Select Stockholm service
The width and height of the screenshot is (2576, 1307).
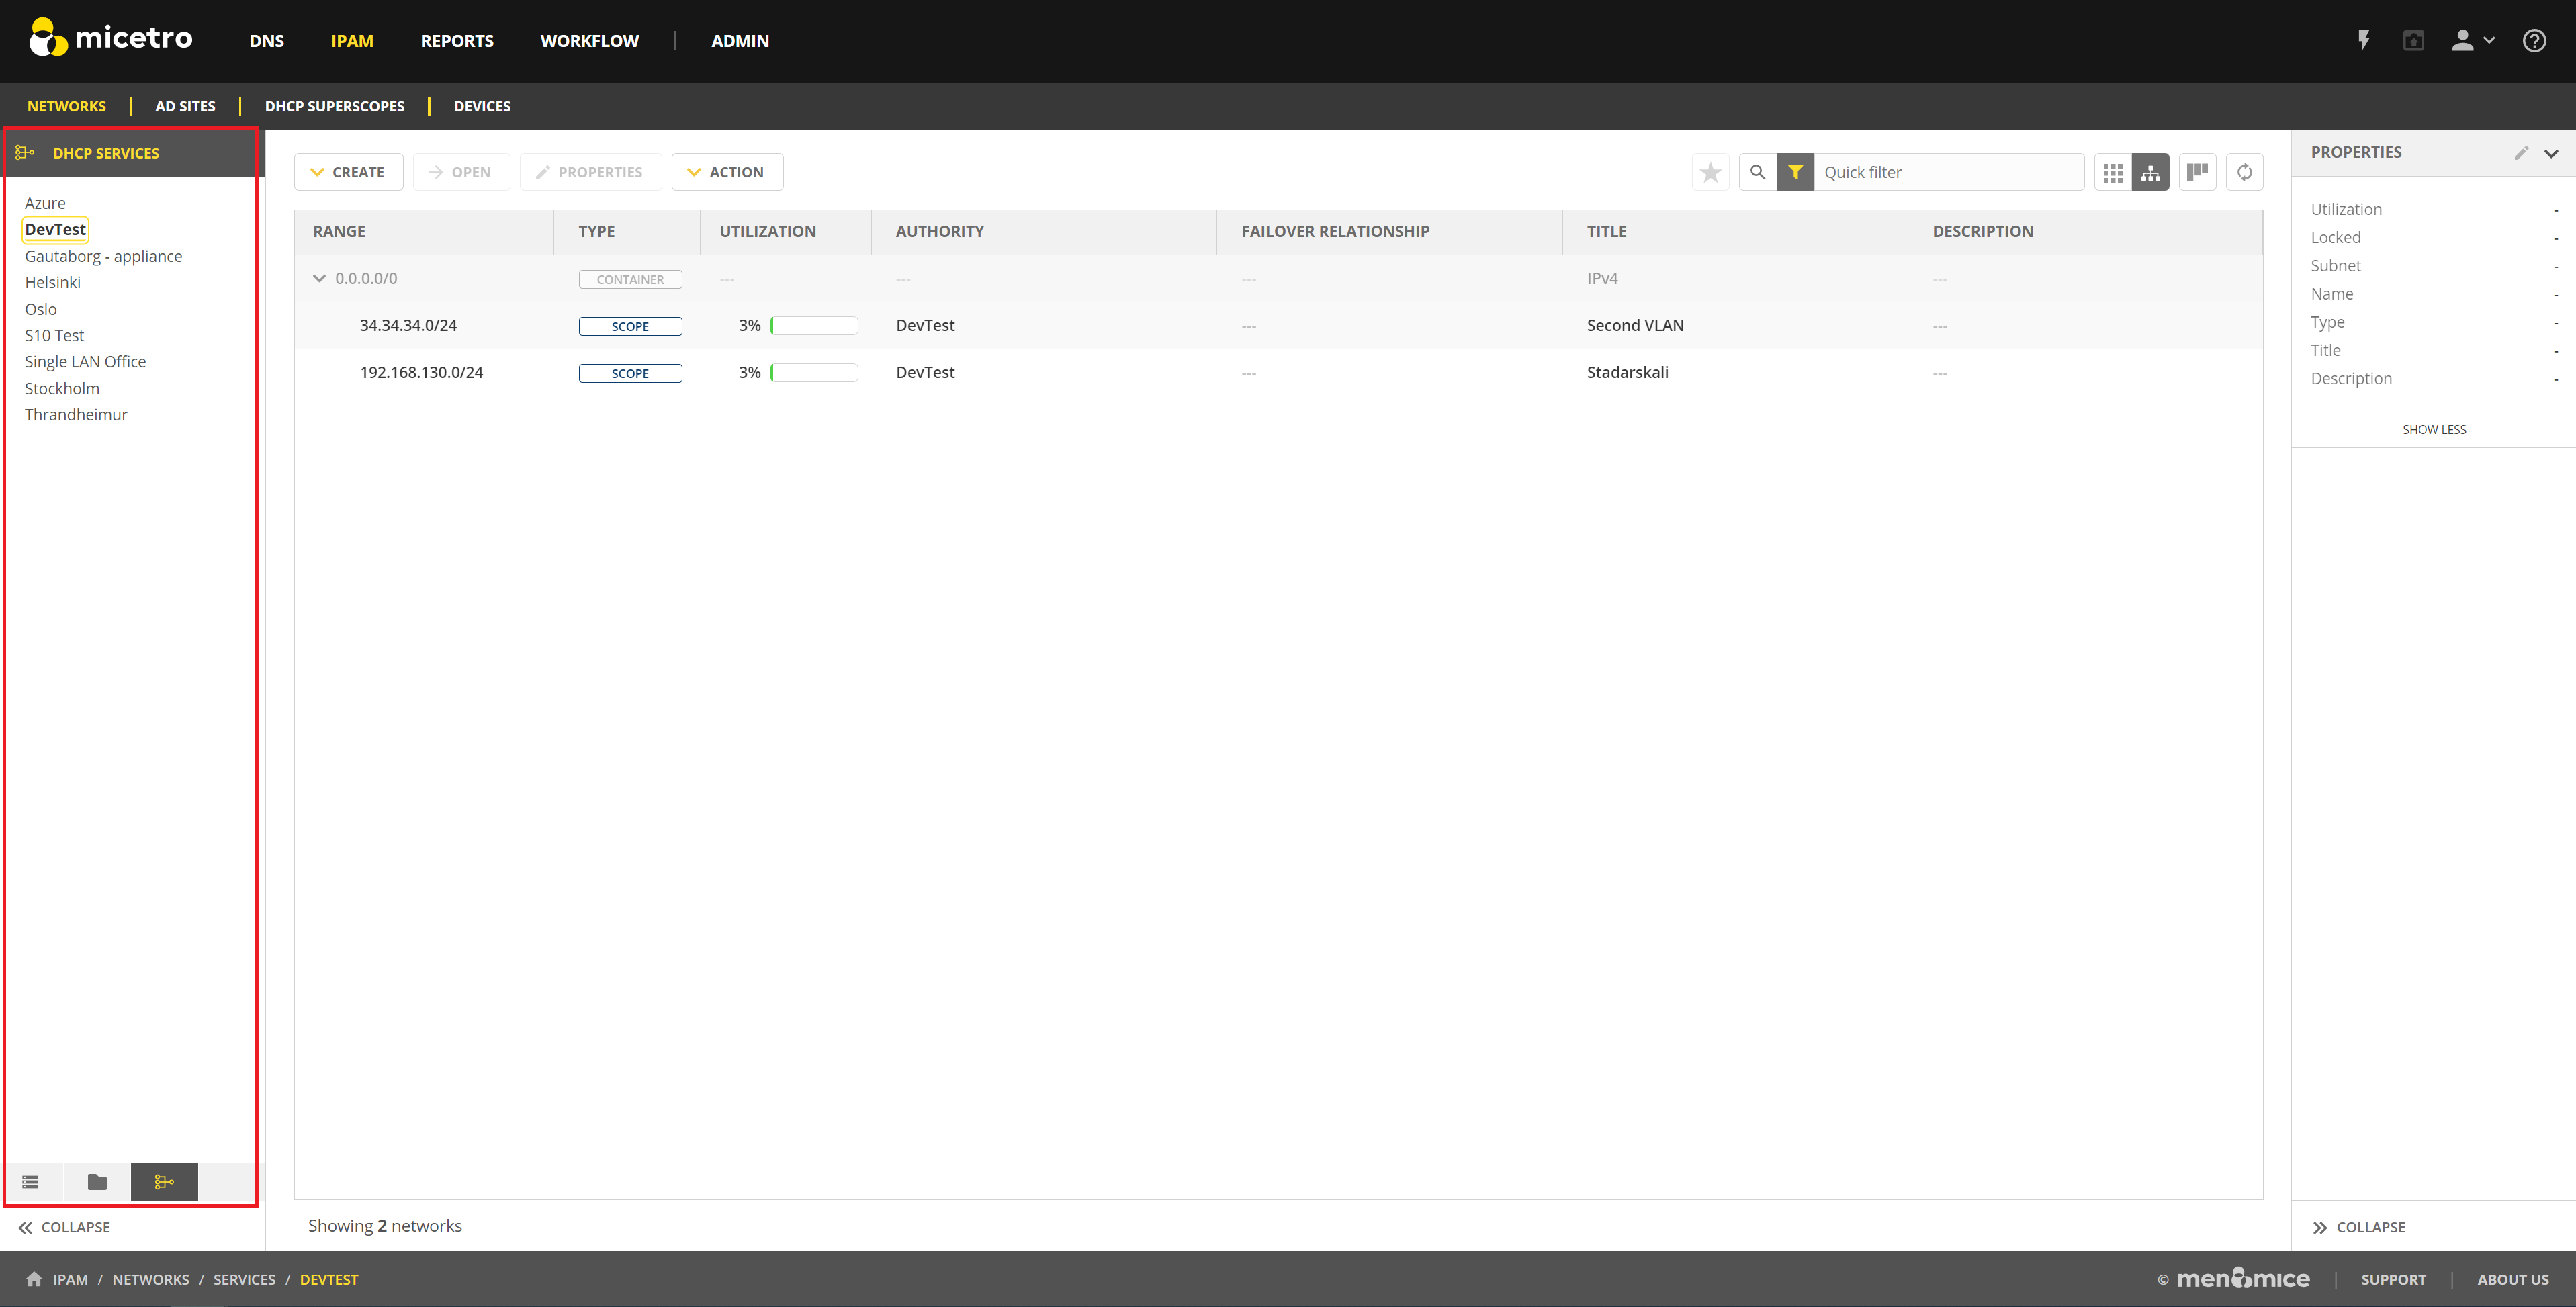pyautogui.click(x=62, y=388)
